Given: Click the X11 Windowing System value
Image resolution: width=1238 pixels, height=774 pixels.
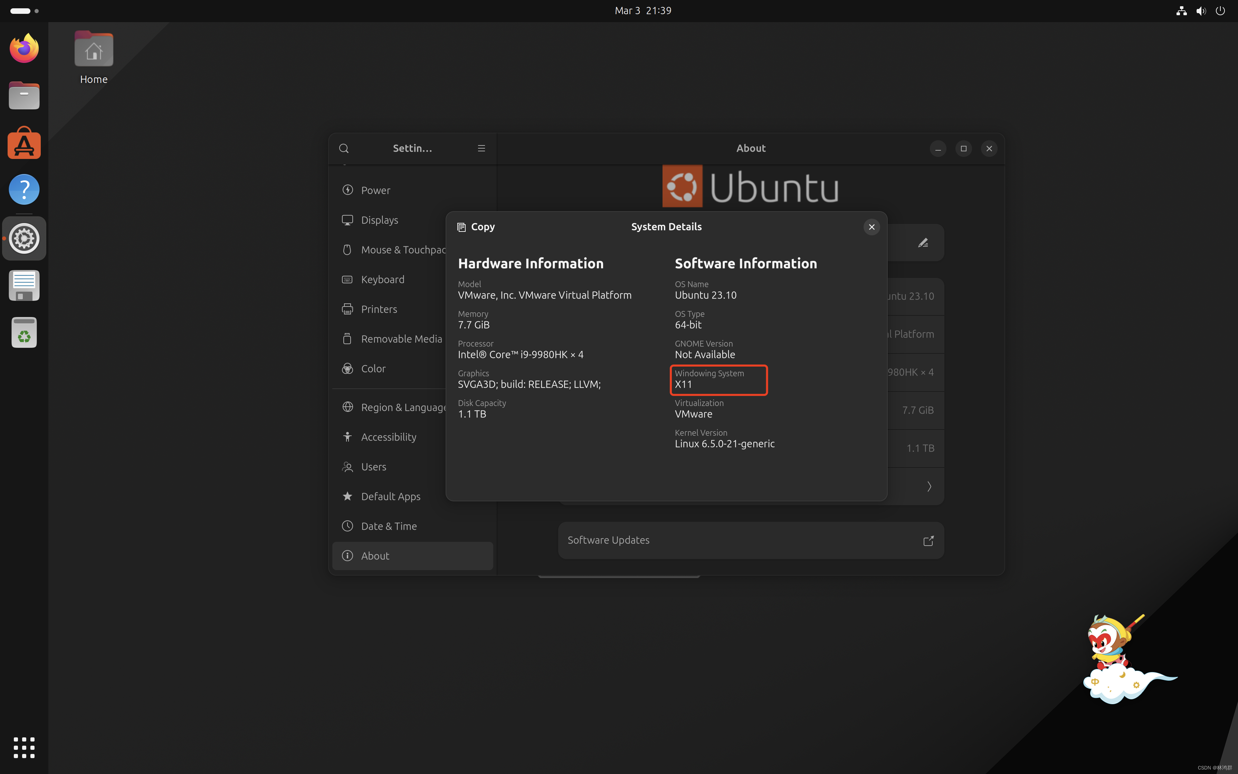Looking at the screenshot, I should [x=684, y=385].
